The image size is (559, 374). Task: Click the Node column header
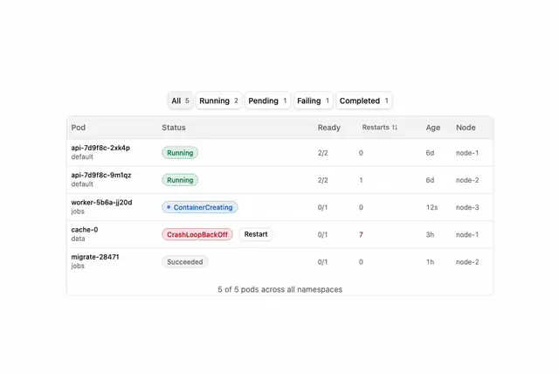pos(466,128)
